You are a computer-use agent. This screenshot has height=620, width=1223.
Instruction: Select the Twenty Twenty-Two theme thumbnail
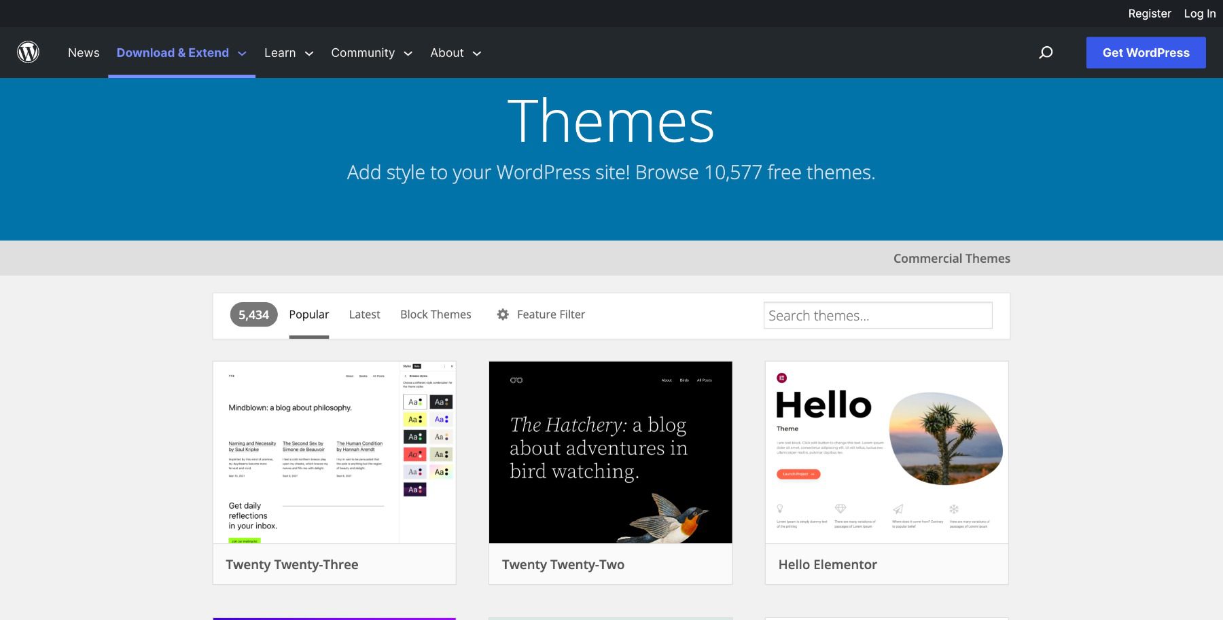coord(610,453)
